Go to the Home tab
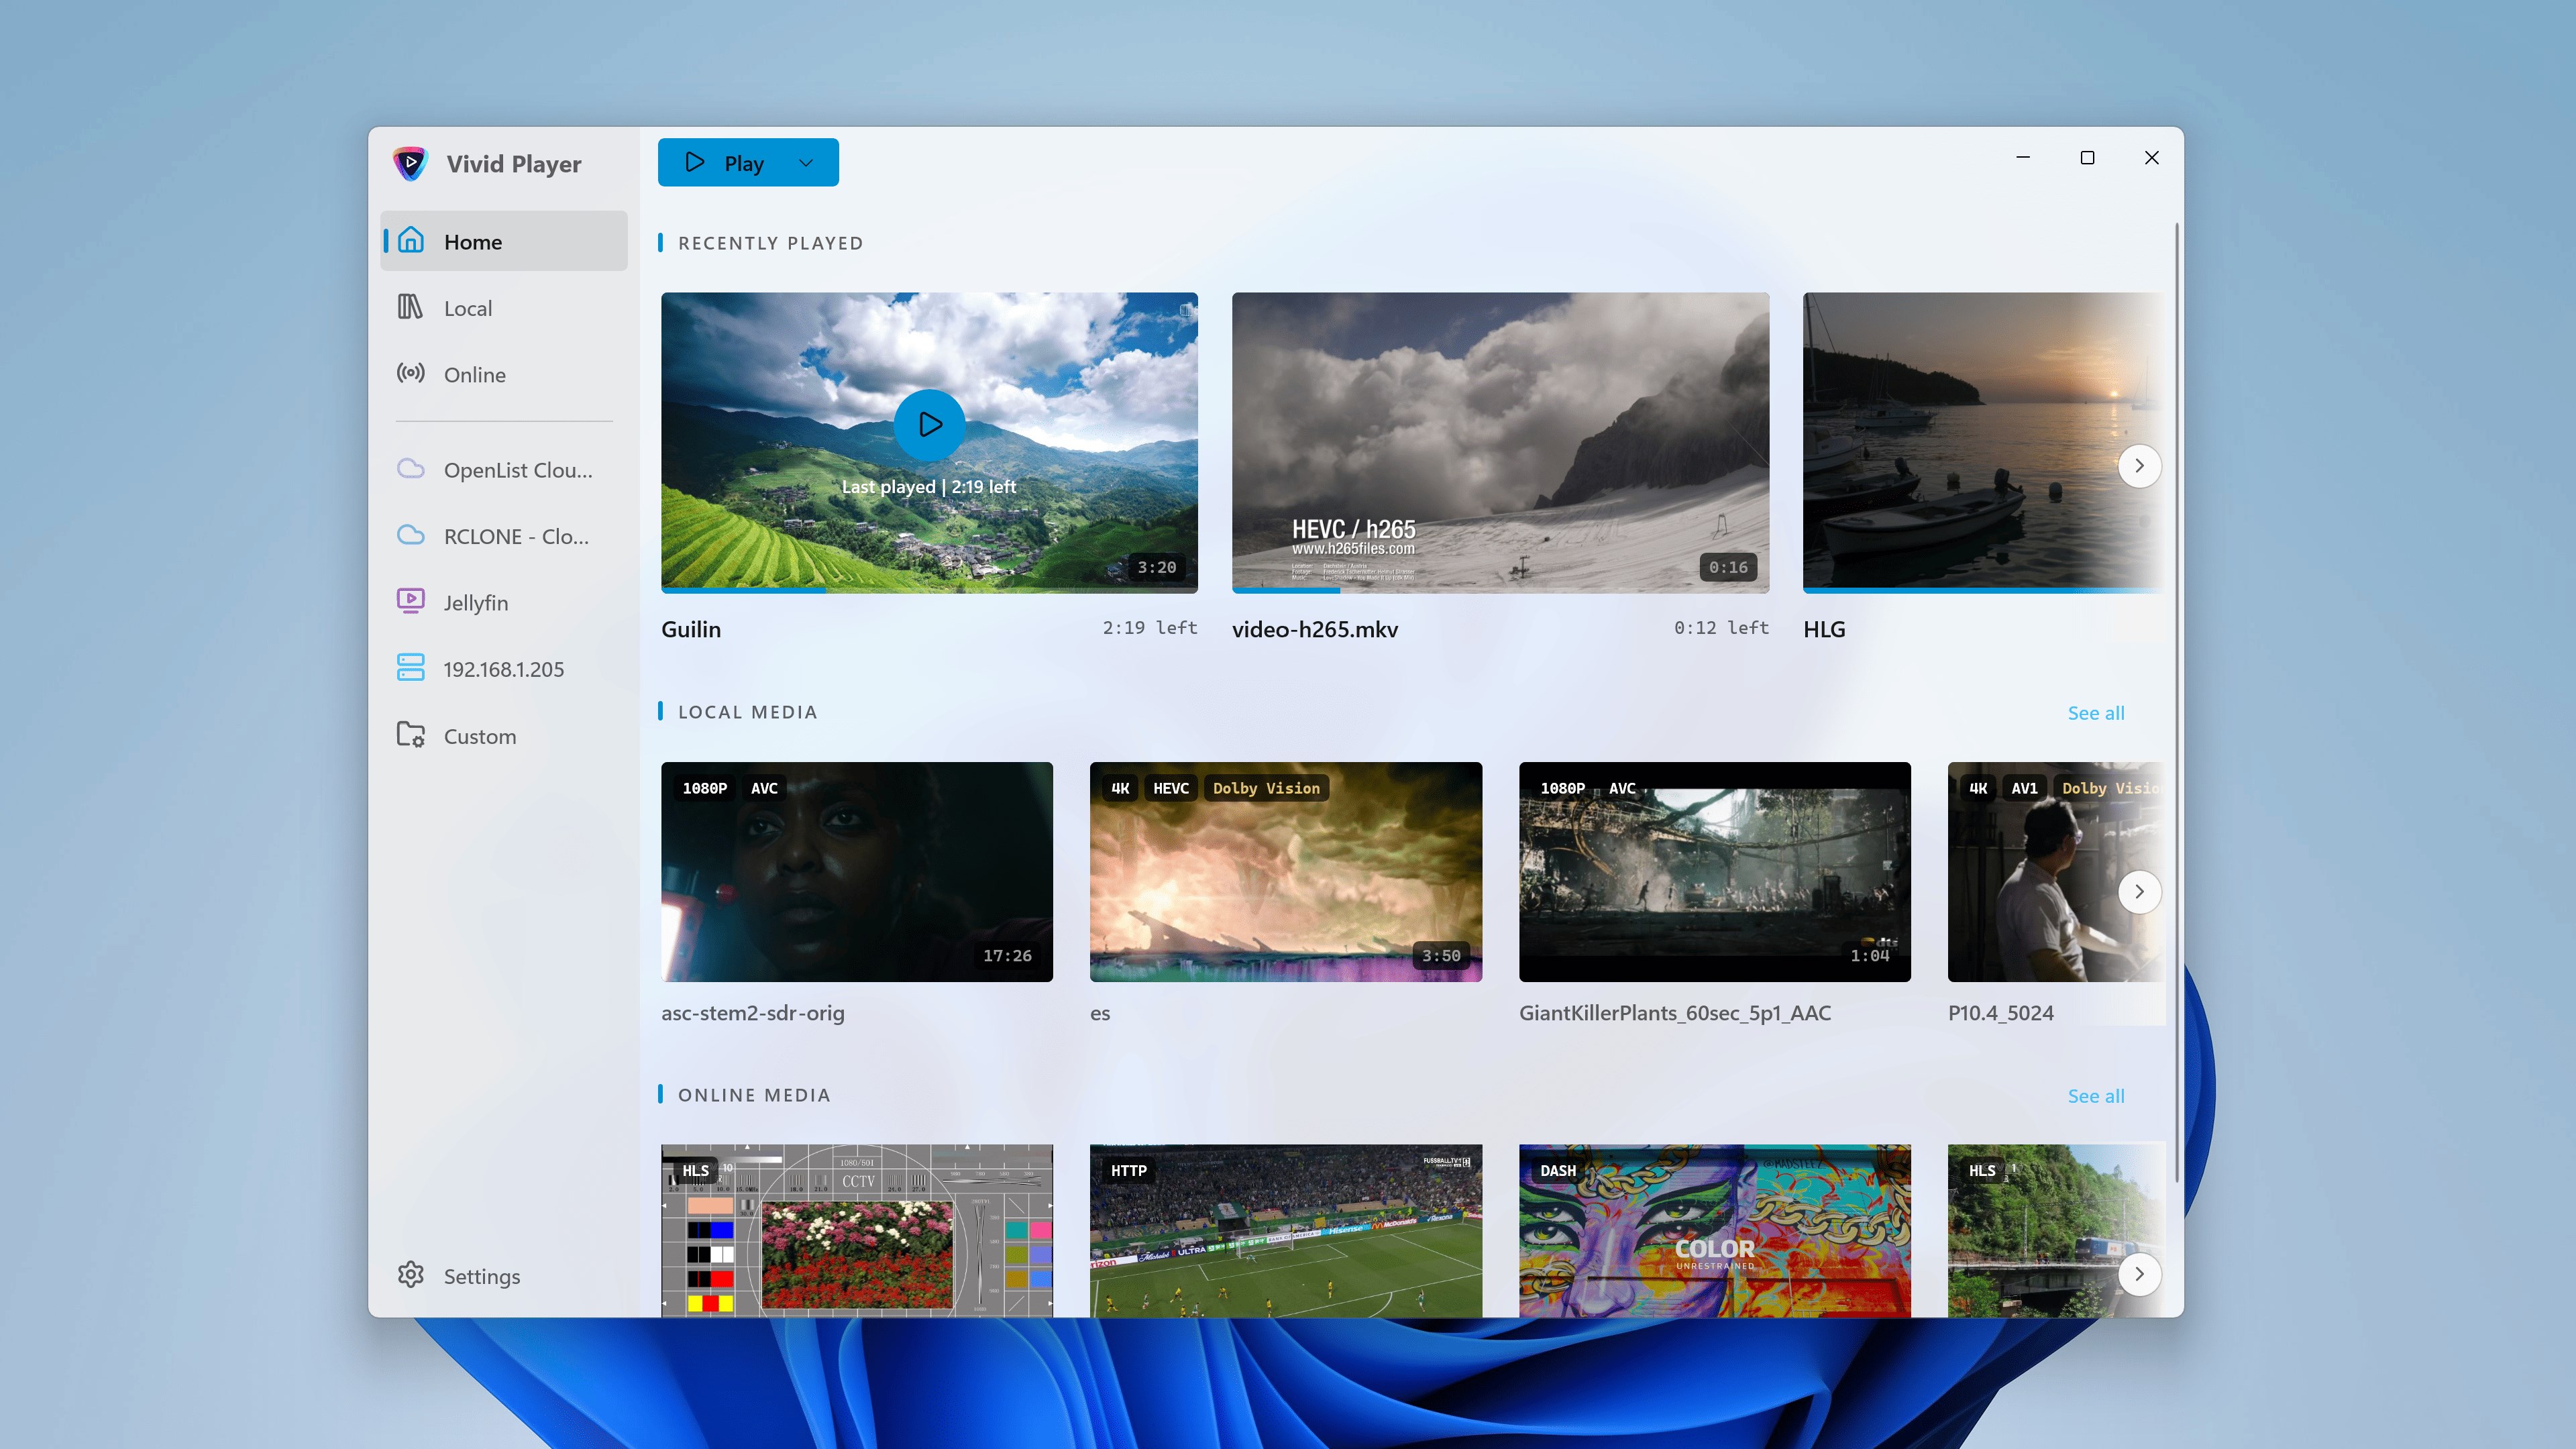 pos(504,241)
